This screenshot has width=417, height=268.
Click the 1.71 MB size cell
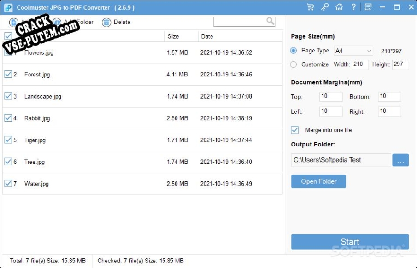(x=177, y=140)
